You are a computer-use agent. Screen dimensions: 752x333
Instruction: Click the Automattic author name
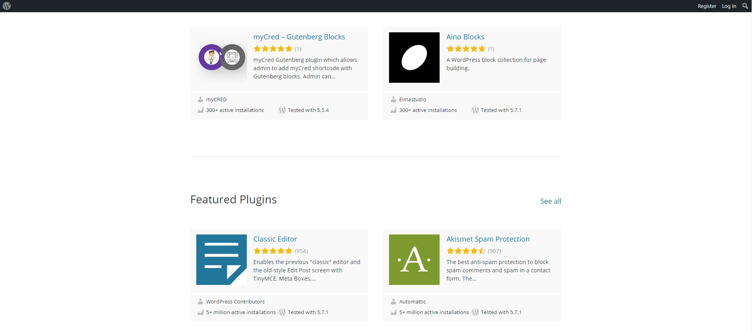coord(413,301)
